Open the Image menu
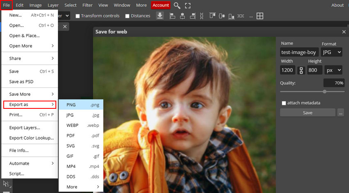The image size is (349, 193). 35,5
